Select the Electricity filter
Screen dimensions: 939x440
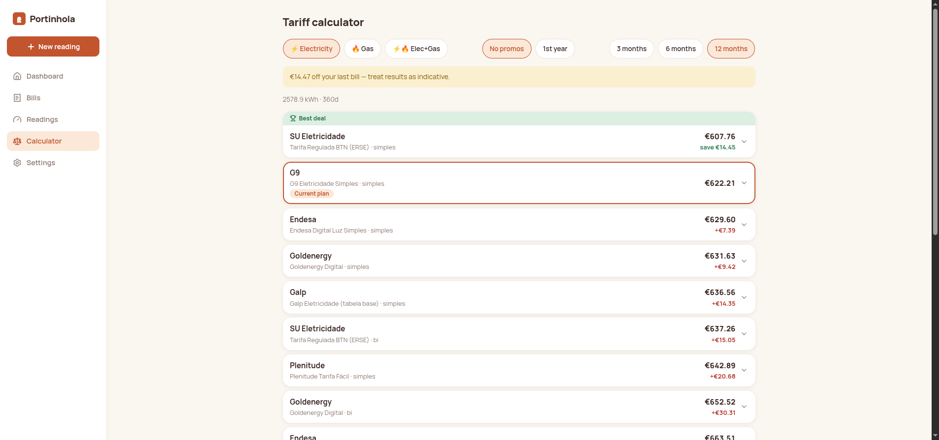click(312, 49)
